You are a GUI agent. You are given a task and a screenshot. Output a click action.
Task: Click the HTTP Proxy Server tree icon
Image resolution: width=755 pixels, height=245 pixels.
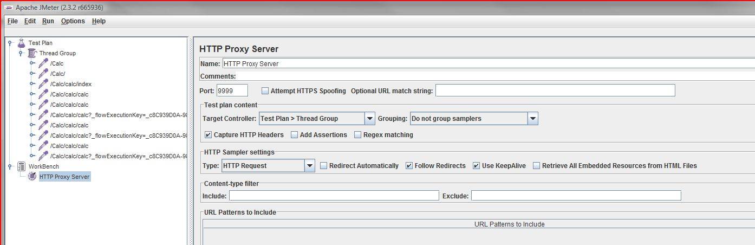32,177
